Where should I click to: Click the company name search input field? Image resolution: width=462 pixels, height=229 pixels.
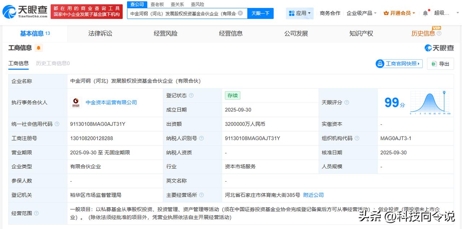point(183,13)
